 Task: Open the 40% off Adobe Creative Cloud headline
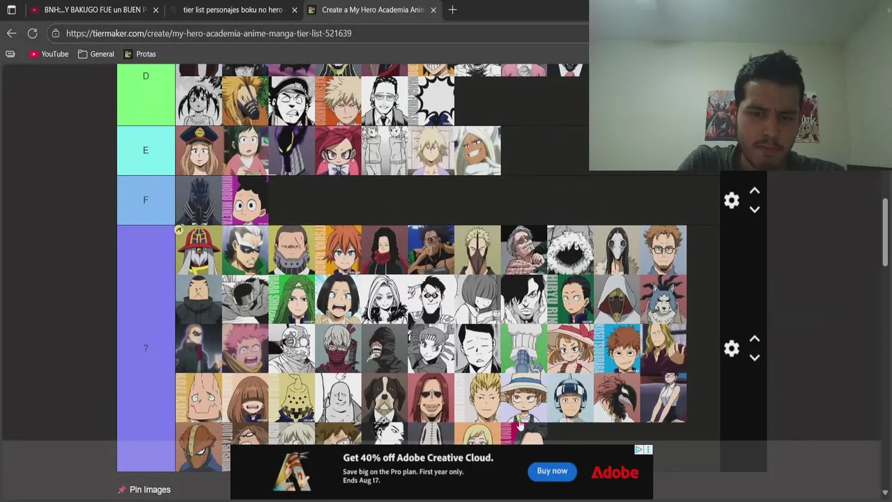click(x=418, y=457)
